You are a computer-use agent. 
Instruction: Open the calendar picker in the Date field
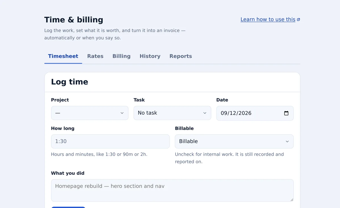tap(286, 113)
